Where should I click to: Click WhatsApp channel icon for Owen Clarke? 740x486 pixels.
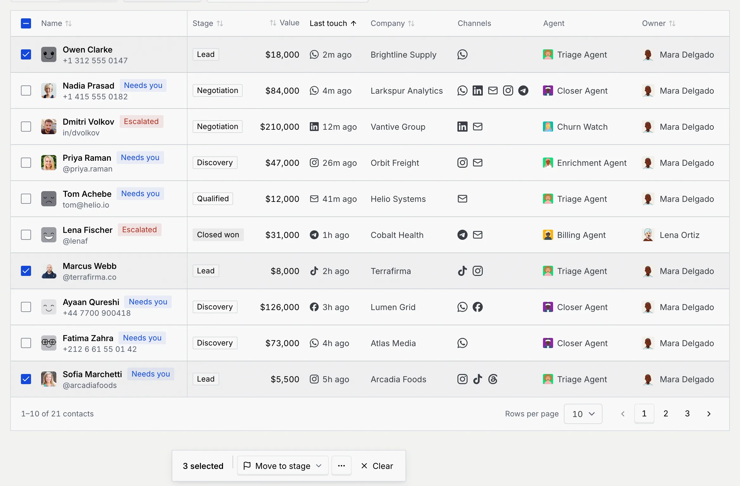462,54
